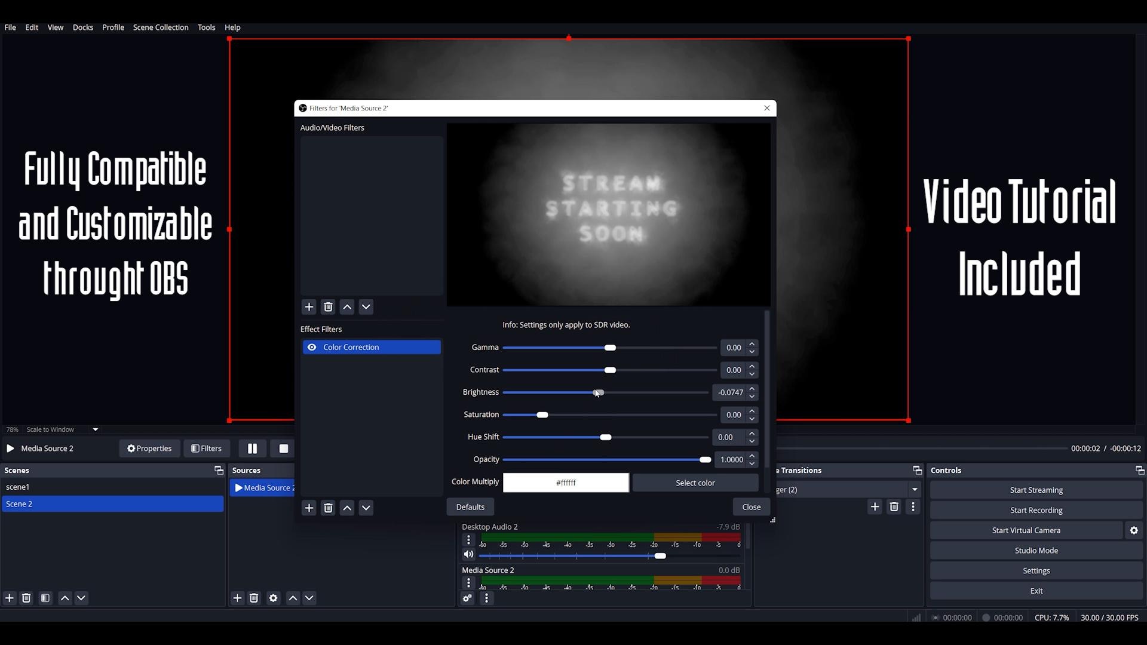Click Start Recording button
Screen dimensions: 1147x645
pyautogui.click(x=1036, y=511)
